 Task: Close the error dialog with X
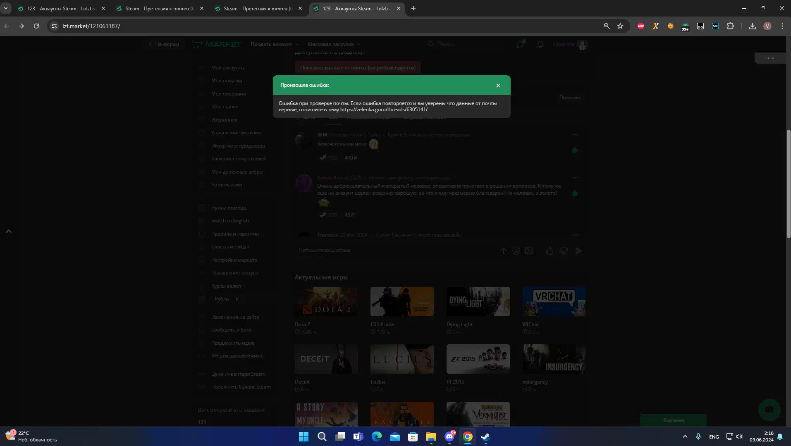pyautogui.click(x=498, y=86)
